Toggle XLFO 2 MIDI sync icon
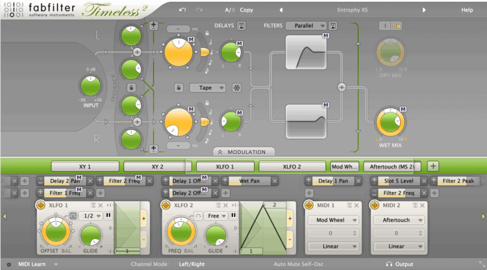The image size is (487, 270). pos(198,215)
